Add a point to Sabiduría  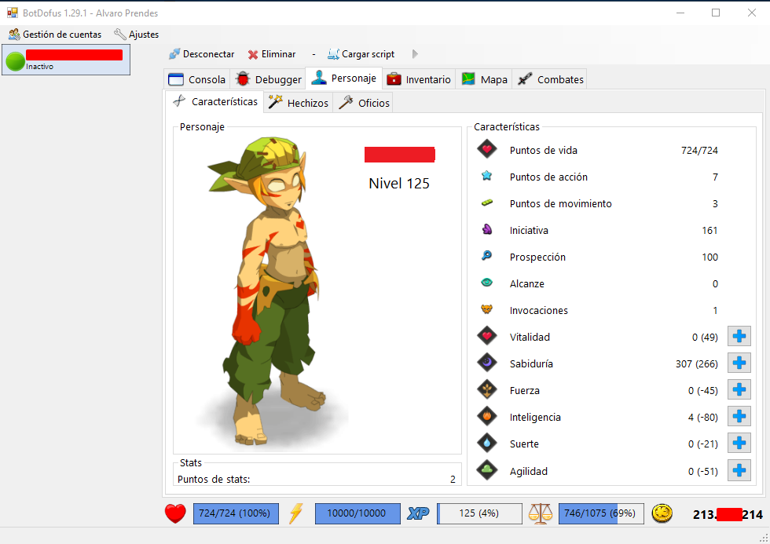coord(739,363)
